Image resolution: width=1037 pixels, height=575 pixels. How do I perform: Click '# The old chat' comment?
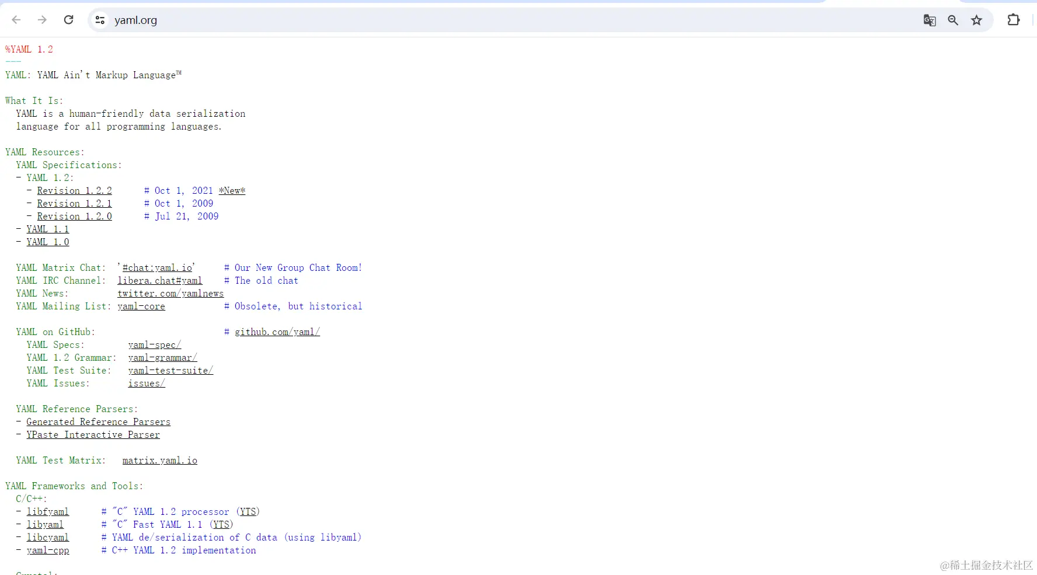pos(261,281)
